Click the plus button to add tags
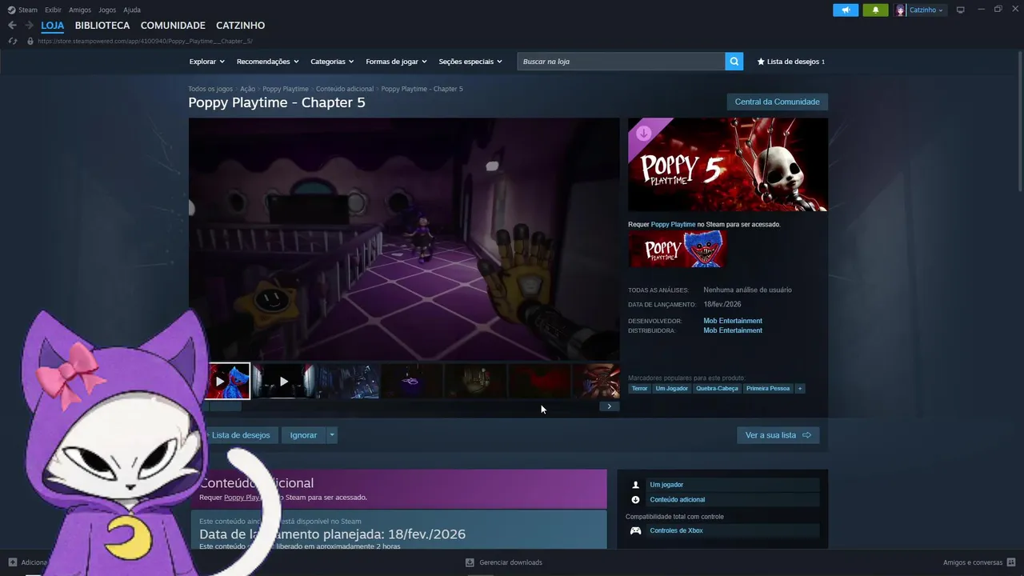 coord(799,389)
